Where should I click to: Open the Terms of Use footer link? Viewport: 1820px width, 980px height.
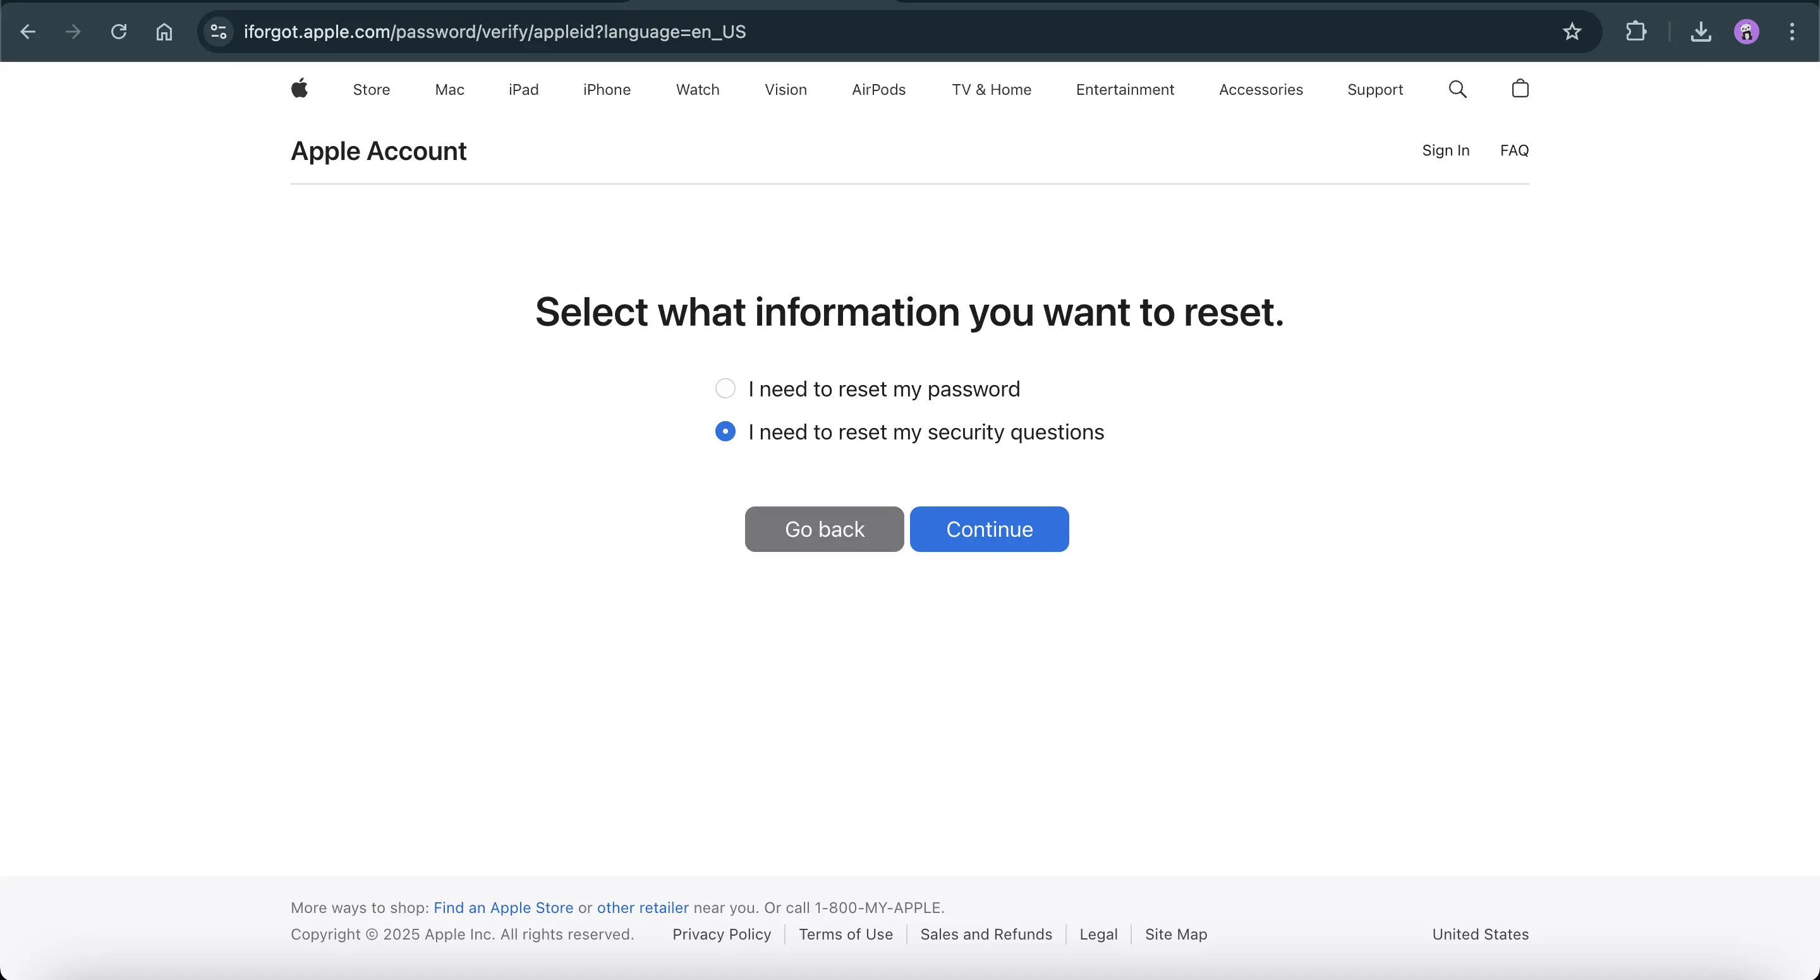coord(846,934)
